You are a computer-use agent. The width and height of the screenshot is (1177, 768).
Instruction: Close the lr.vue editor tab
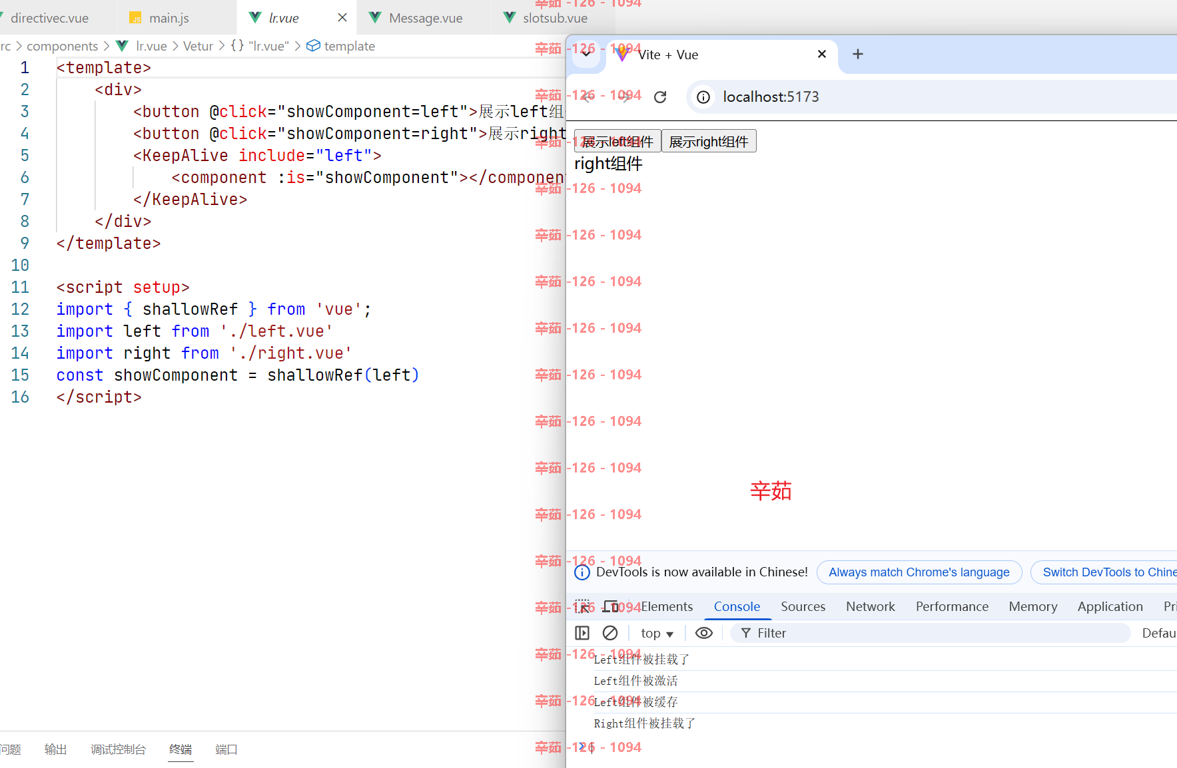coord(342,18)
